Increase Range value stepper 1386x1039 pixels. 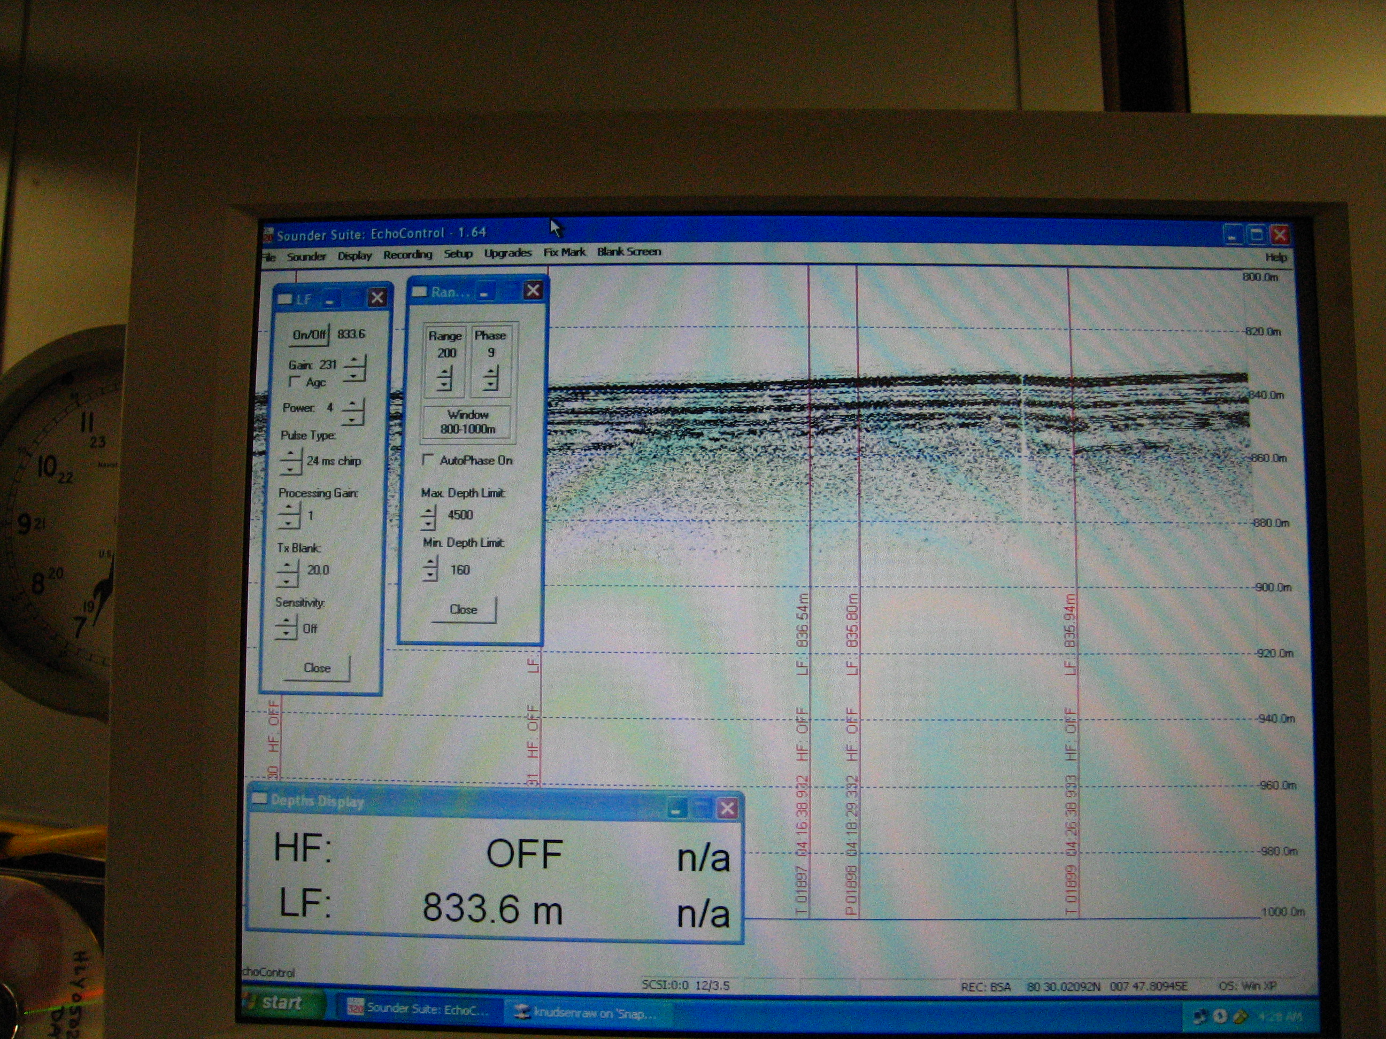pos(444,373)
